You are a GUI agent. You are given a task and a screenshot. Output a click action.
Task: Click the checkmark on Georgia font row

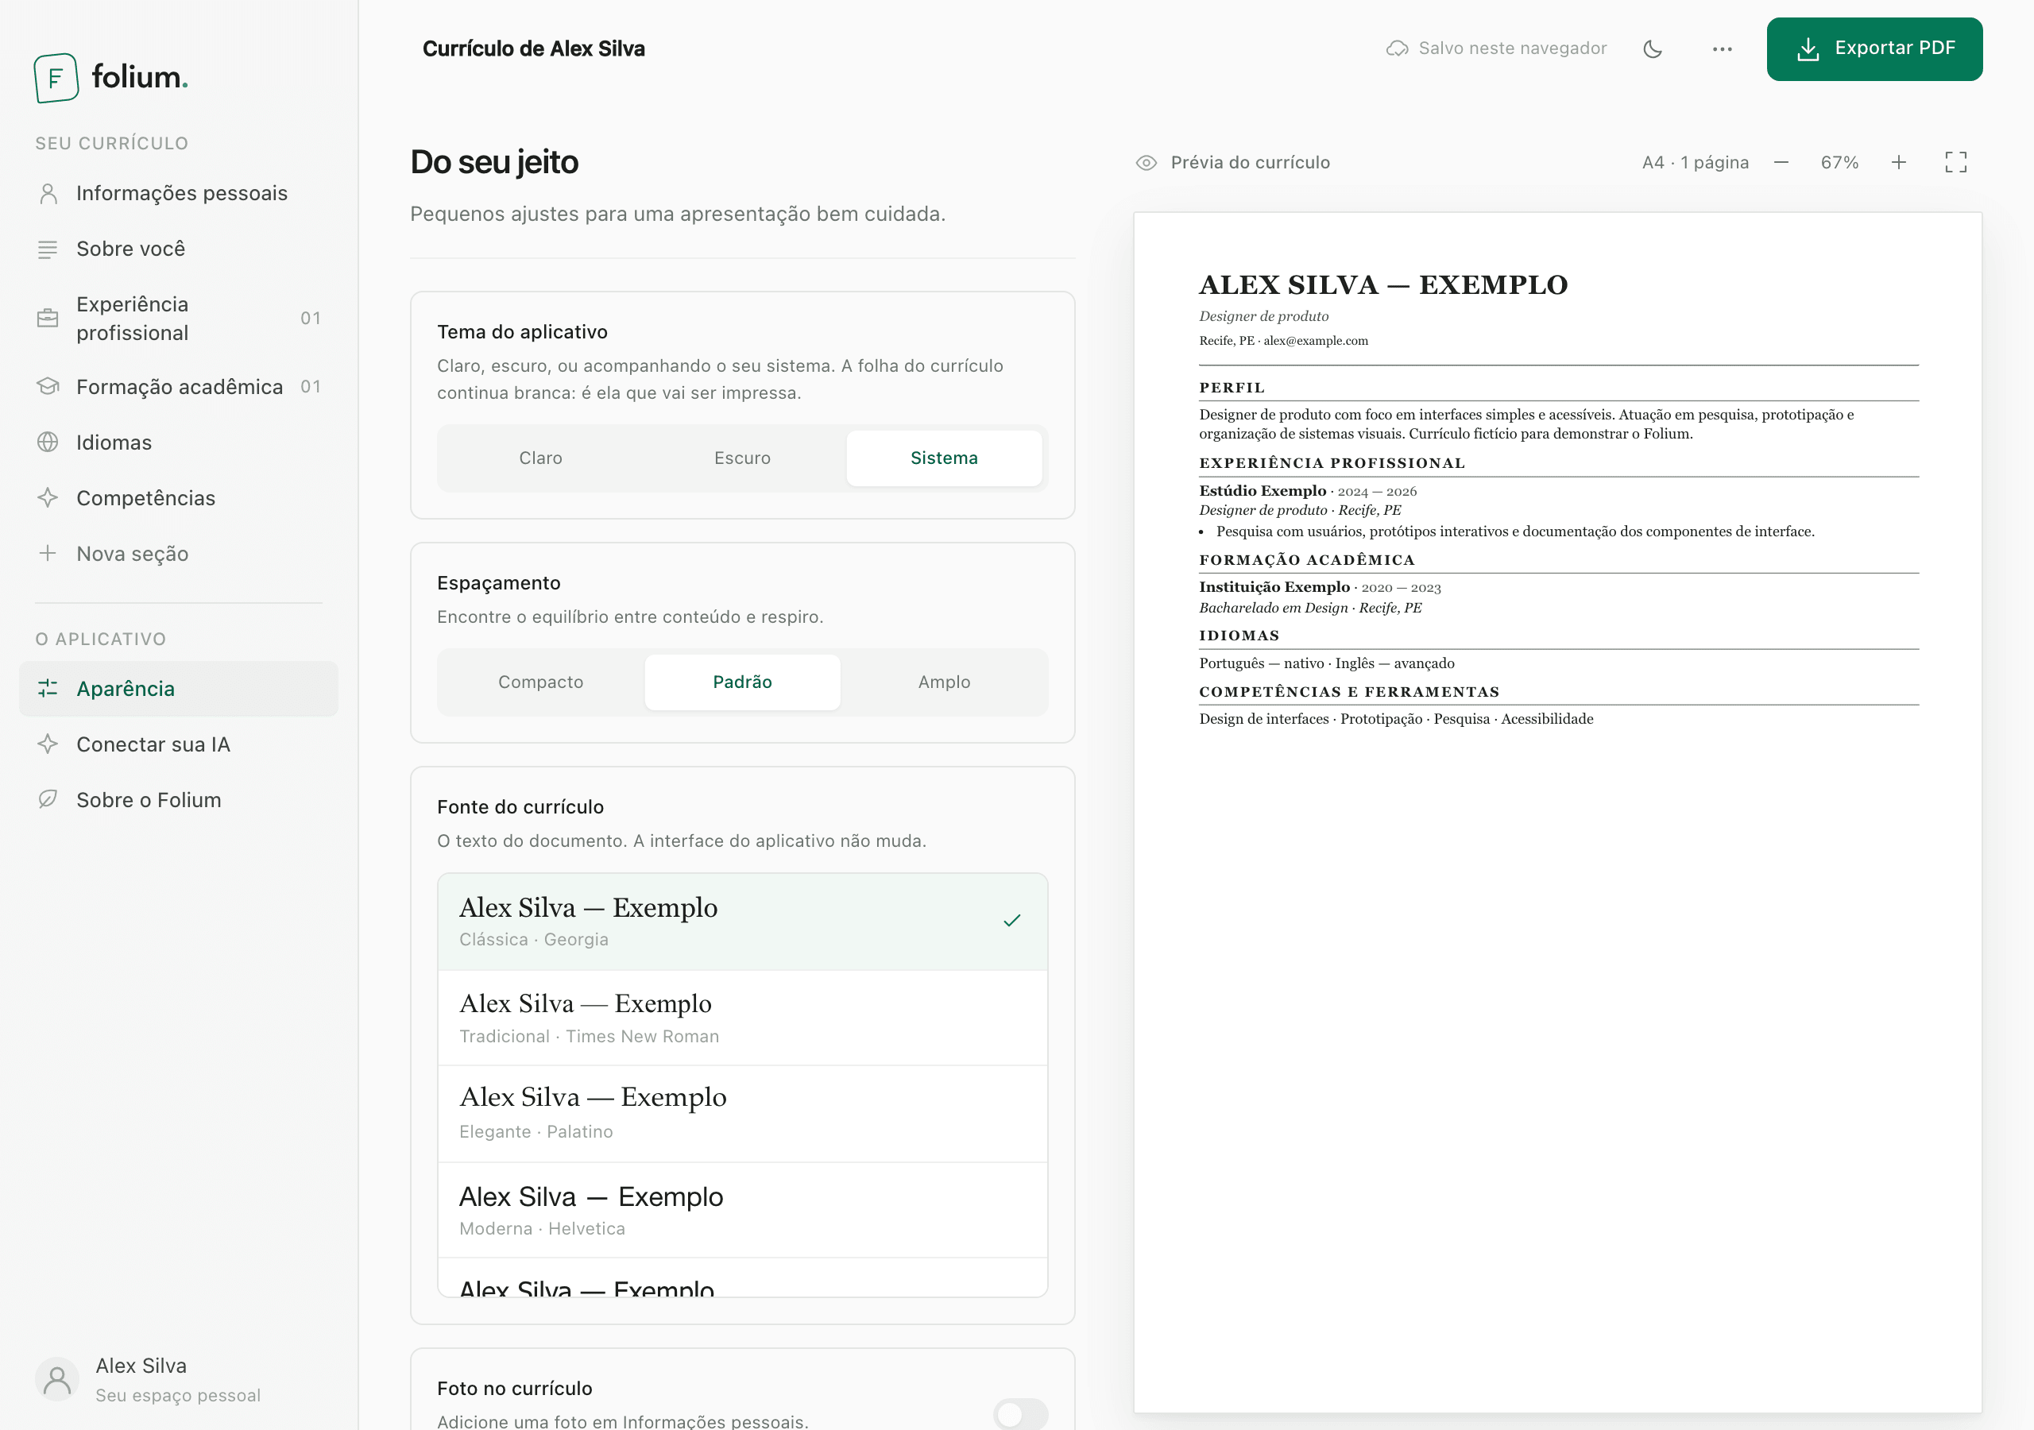coord(1012,922)
